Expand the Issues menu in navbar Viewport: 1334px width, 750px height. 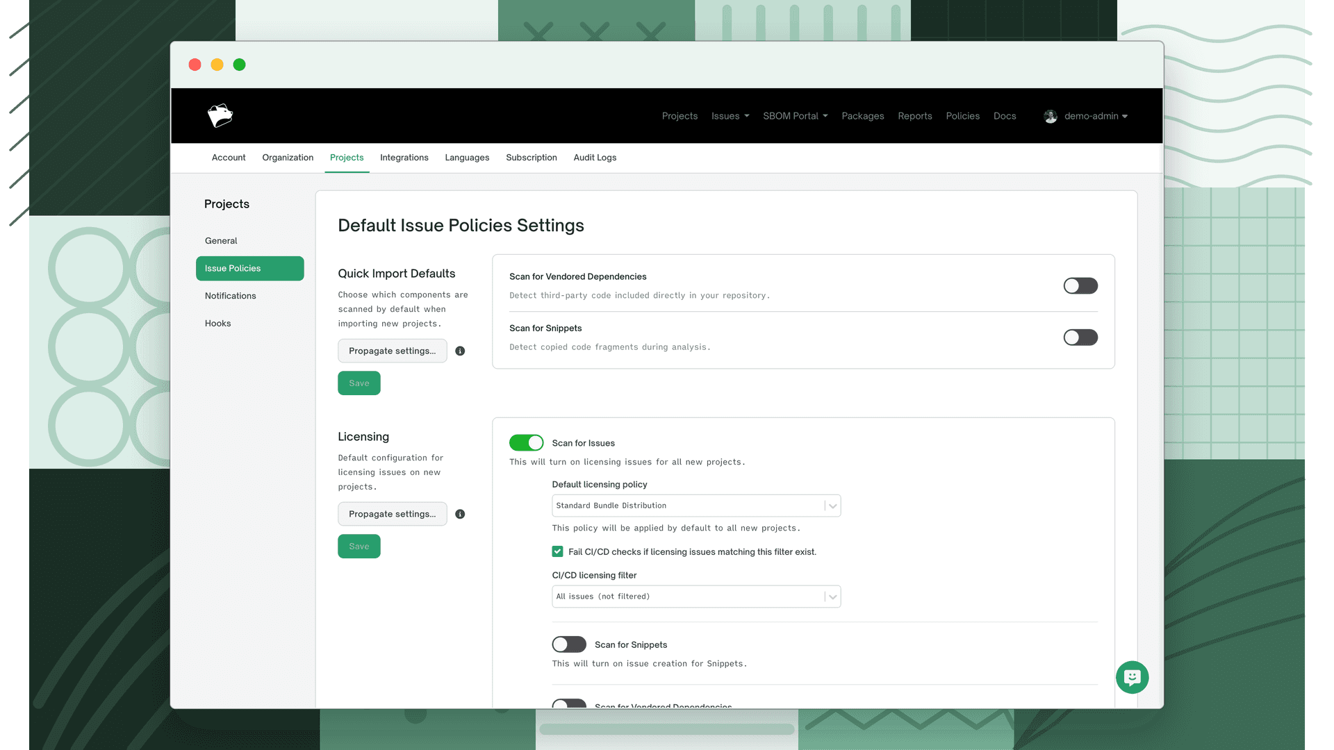[730, 116]
